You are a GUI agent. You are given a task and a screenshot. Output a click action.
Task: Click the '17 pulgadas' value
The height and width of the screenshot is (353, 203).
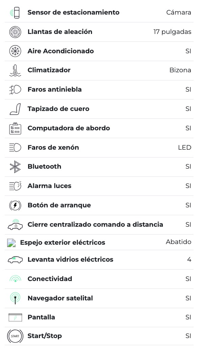click(x=172, y=32)
